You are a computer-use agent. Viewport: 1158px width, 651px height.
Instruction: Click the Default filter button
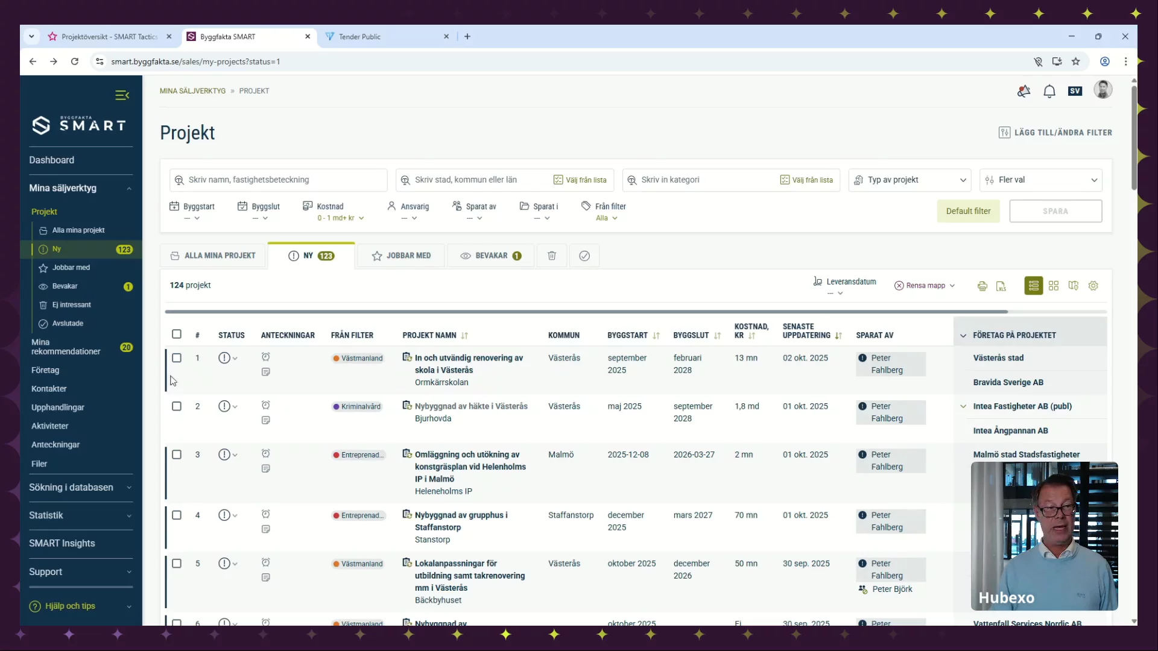tap(968, 211)
